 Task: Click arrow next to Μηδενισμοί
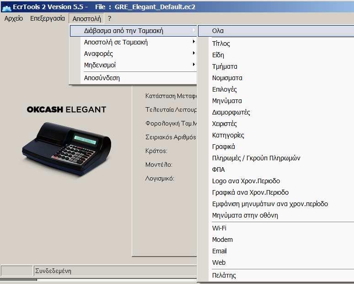(194, 65)
